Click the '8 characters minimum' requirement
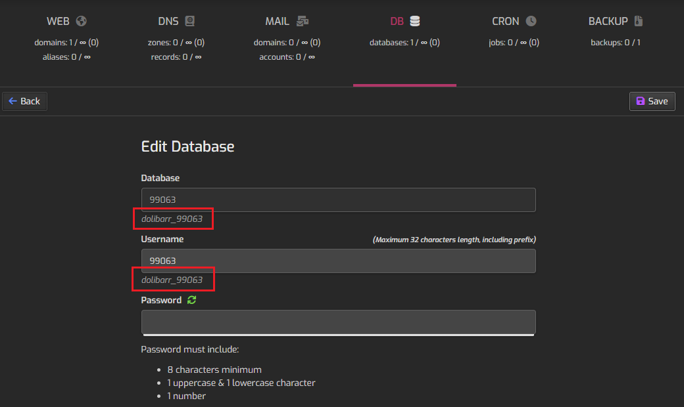Screen dimensions: 684x407 [214, 370]
